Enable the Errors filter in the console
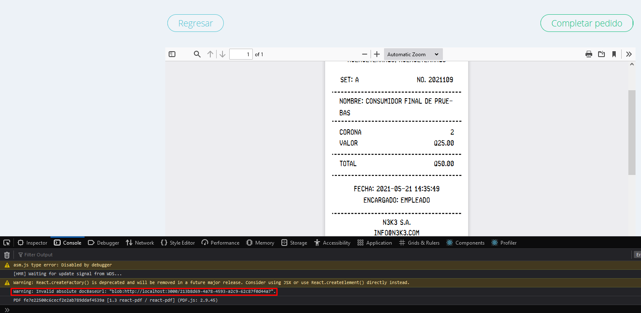The height and width of the screenshot is (313, 641). click(638, 254)
